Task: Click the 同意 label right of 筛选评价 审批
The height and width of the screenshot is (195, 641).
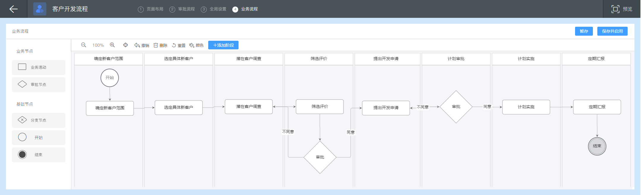Action: click(x=351, y=132)
